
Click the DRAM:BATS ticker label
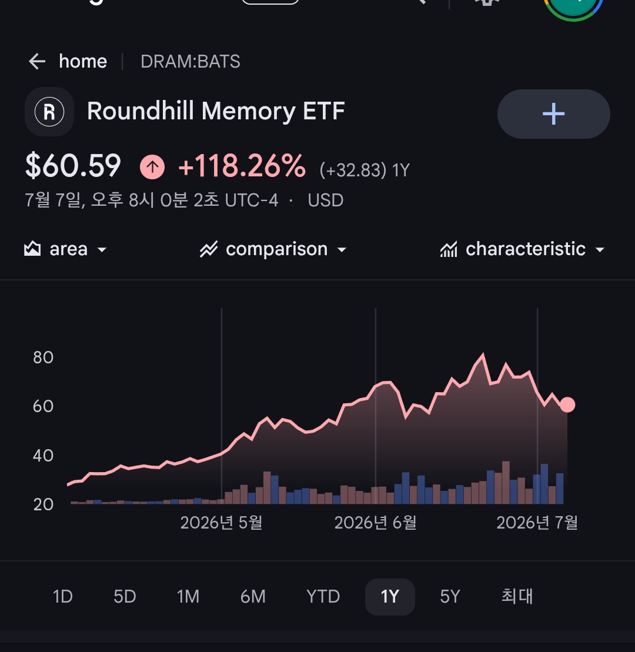(190, 62)
